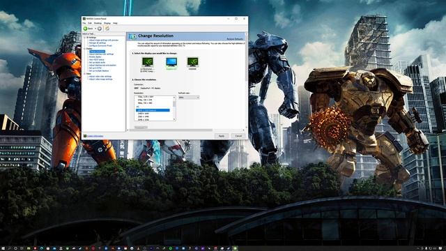Screen dimensions: 446x251
Task: Click the Apply button
Action: [x=222, y=136]
